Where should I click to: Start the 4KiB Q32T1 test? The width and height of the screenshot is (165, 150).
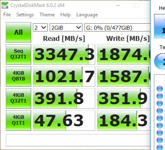[x=18, y=99]
